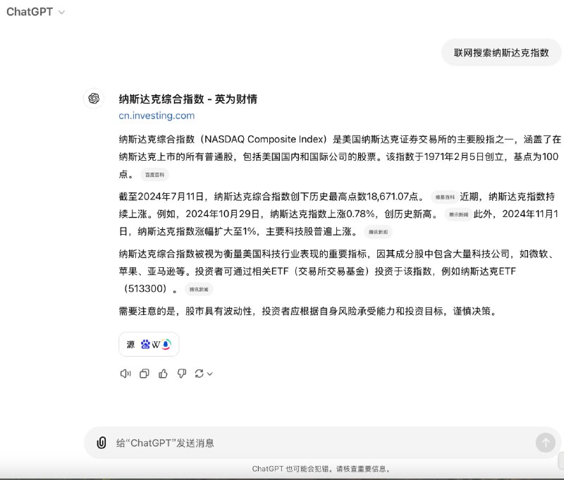Select the user message 联网搜索纳斯达克指数
This screenshot has width=564, height=480.
[501, 52]
